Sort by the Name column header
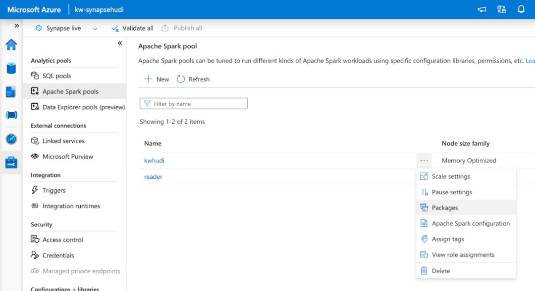This screenshot has width=535, height=291. (x=153, y=144)
